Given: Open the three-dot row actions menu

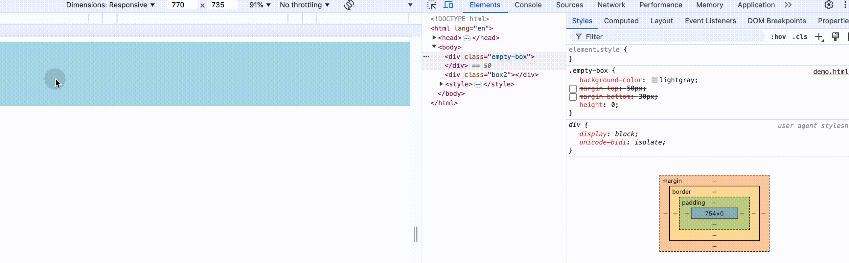Looking at the screenshot, I should pos(426,56).
